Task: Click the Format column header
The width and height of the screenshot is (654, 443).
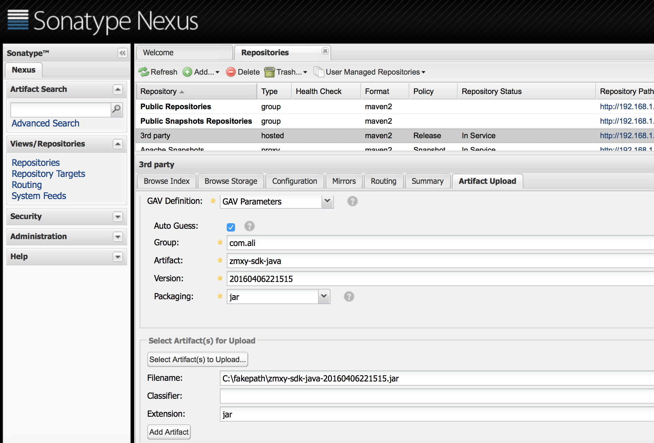Action: (x=385, y=92)
